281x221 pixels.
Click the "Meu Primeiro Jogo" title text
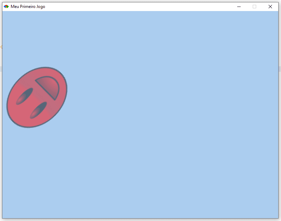pyautogui.click(x=28, y=7)
